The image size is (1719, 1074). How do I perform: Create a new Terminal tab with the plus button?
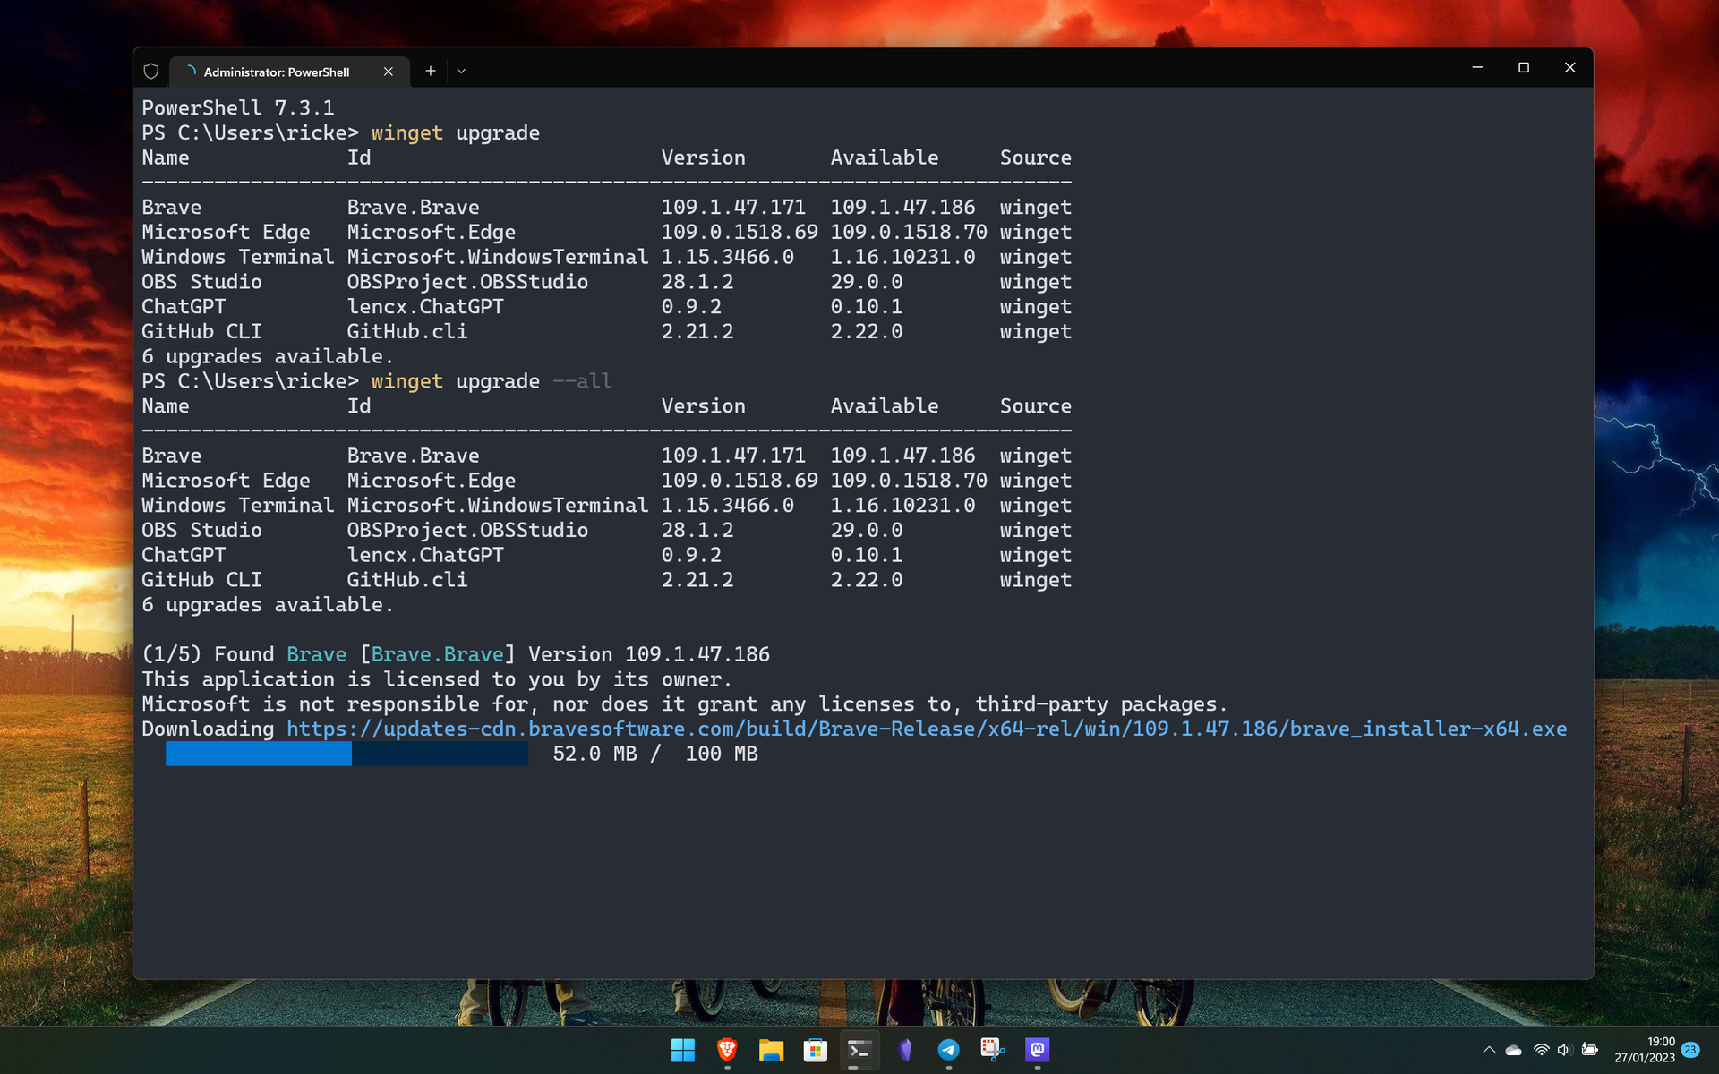point(430,70)
